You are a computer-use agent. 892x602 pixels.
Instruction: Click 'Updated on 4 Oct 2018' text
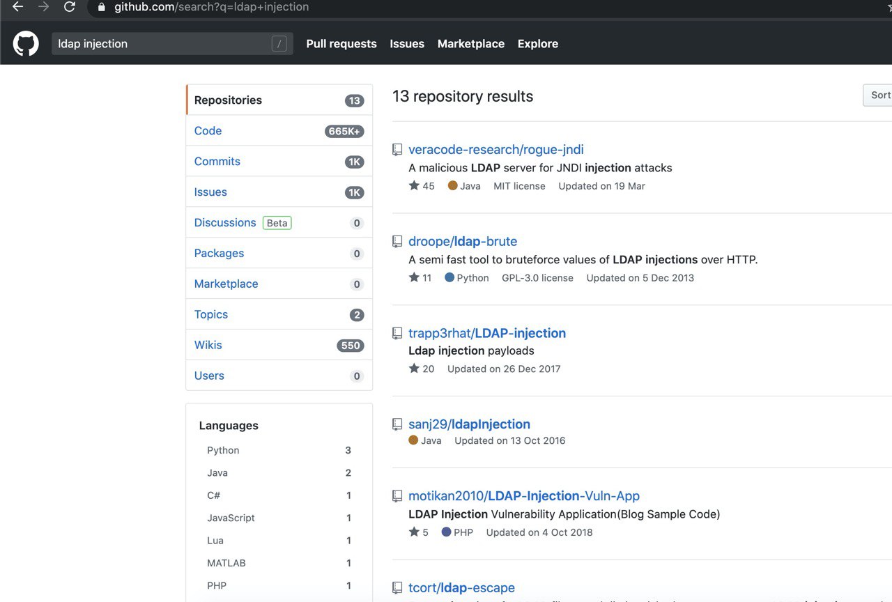tap(539, 532)
